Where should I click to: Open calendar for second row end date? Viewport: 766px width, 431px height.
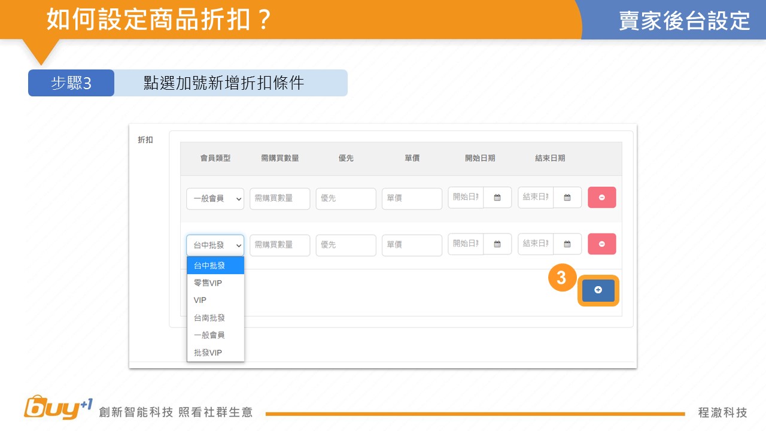point(567,244)
